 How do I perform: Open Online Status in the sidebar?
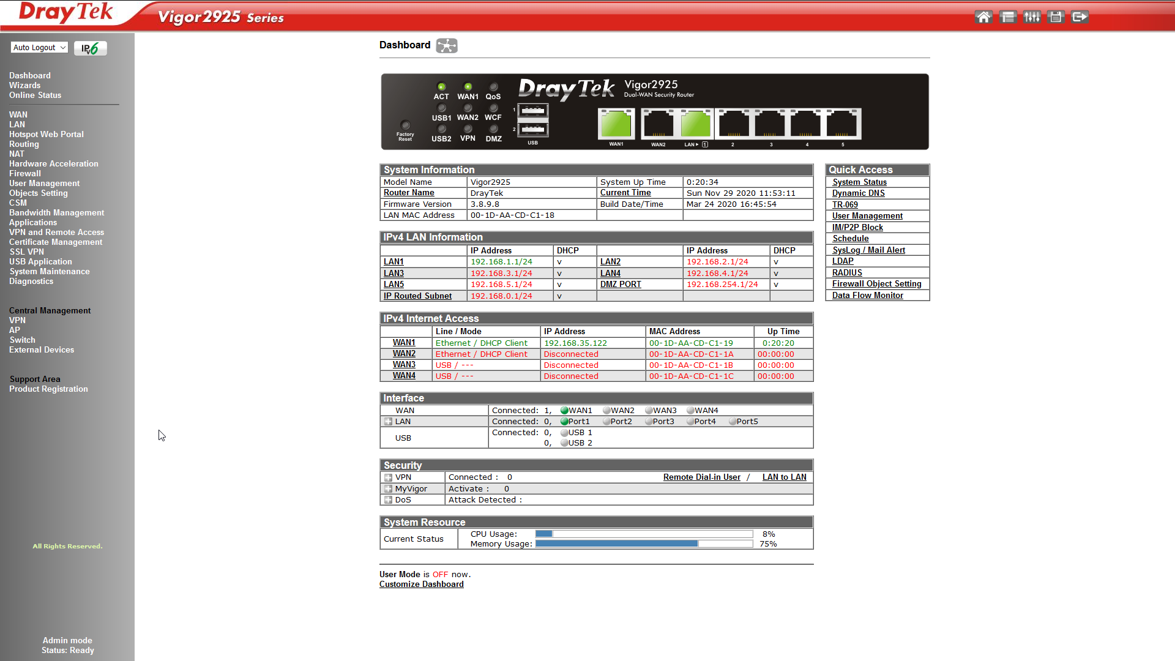[x=35, y=95]
